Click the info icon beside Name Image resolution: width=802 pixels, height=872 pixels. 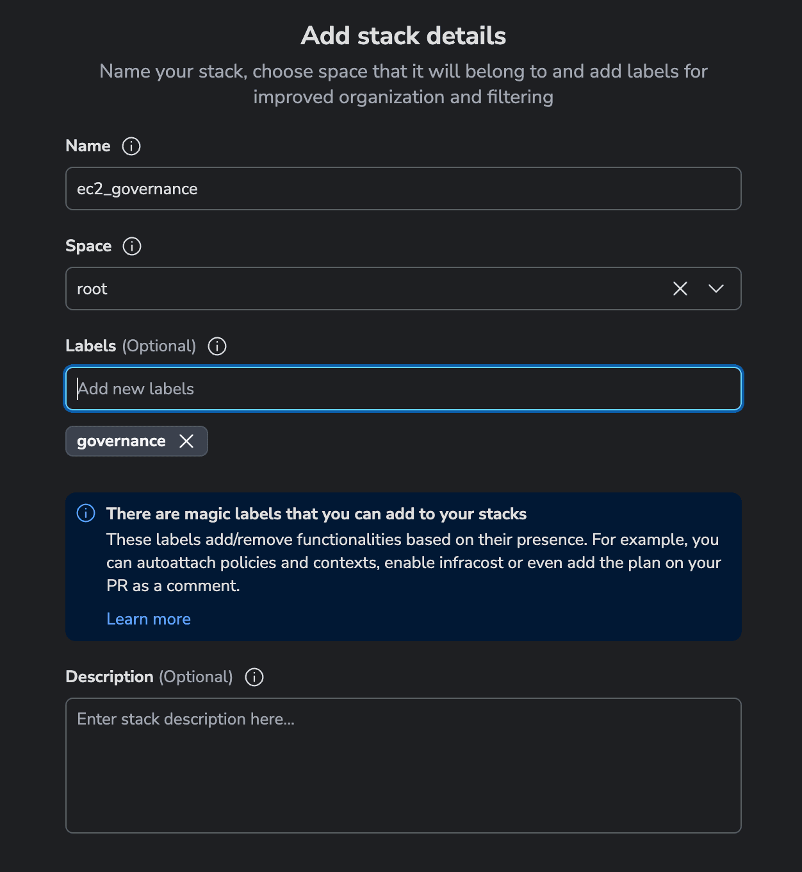pos(131,146)
